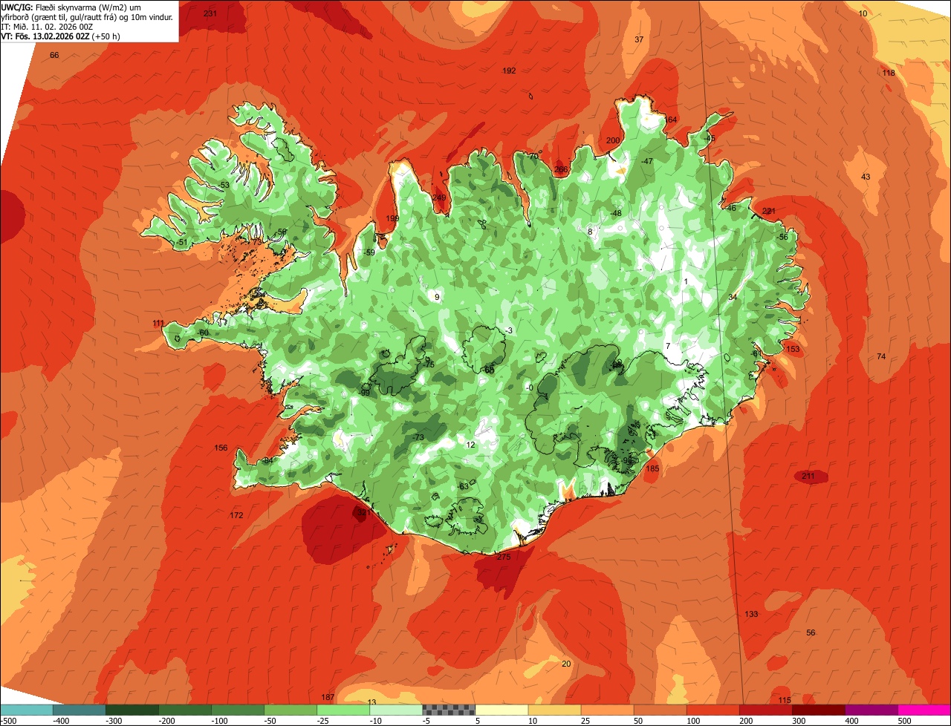Click the map value 133 in the lower right
Screen dimensions: 951x726
[x=751, y=614]
